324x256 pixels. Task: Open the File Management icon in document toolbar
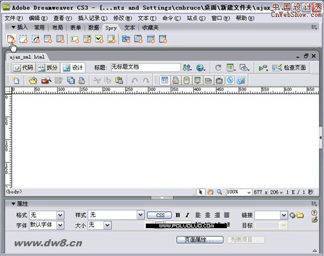[187, 67]
